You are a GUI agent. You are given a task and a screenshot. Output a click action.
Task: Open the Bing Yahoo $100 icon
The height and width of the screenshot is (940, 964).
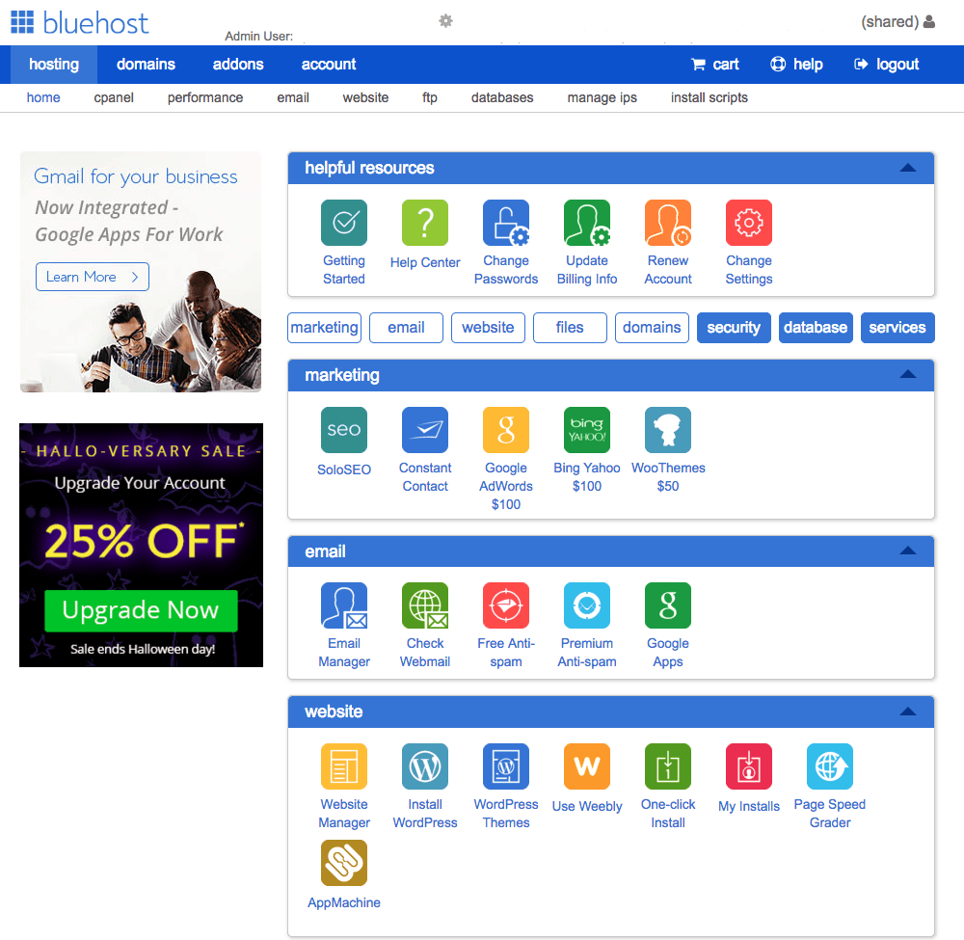587,430
